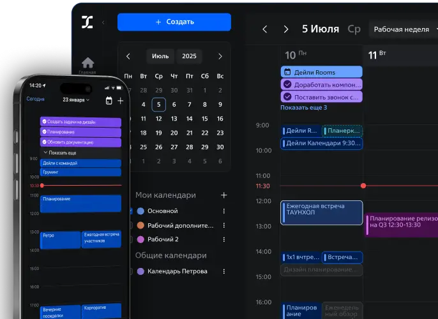Open the Рабочая неделя view dropdown
The height and width of the screenshot is (319, 438).
tap(404, 29)
